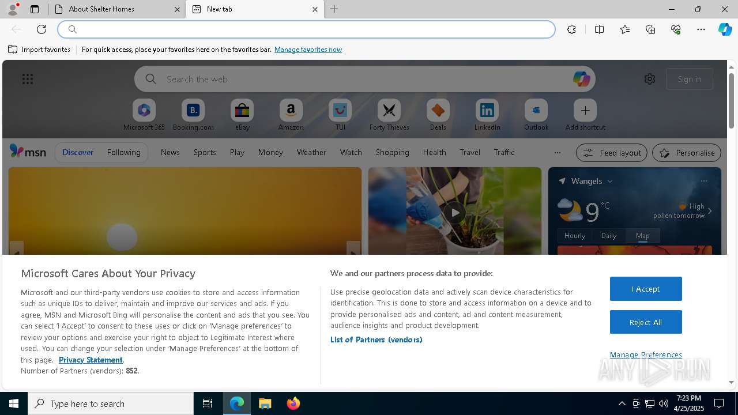Viewport: 738px width, 415px height.
Task: Open the Outlook shortcut
Action: click(x=536, y=115)
